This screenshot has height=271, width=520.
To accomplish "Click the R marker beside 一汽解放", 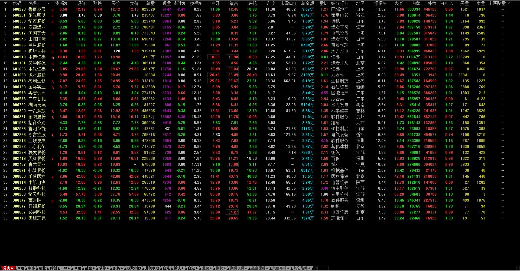I will click(x=53, y=111).
